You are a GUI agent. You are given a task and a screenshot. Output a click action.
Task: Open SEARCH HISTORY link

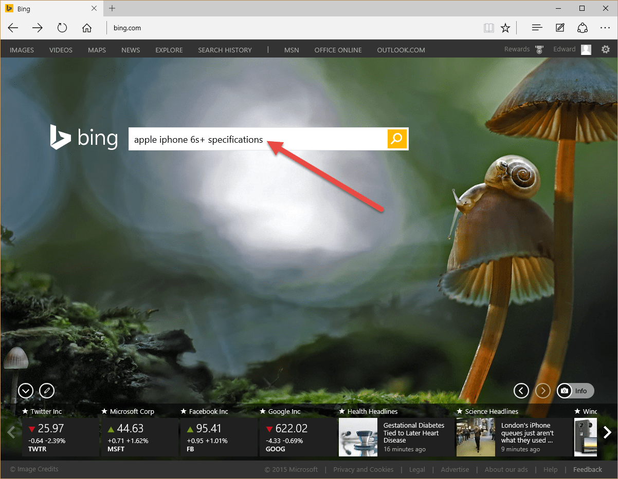click(x=225, y=50)
